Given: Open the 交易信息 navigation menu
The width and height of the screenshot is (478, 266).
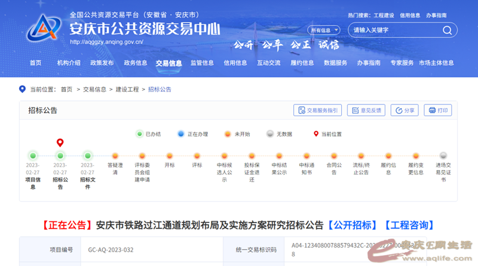Looking at the screenshot, I should click(x=168, y=63).
